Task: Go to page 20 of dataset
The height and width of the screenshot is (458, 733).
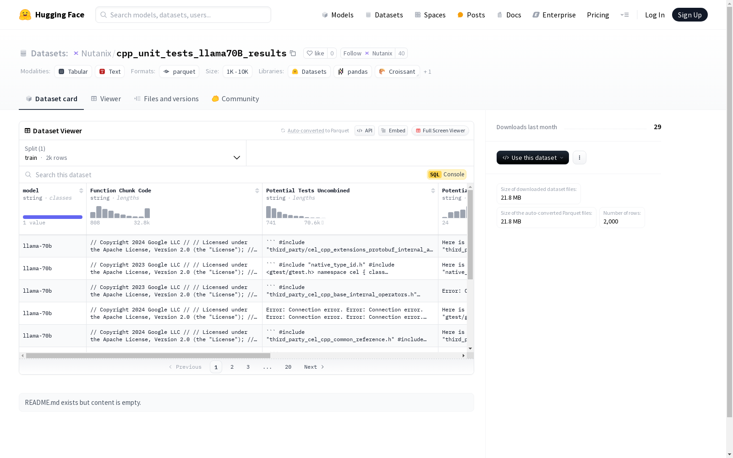Action: 288,367
